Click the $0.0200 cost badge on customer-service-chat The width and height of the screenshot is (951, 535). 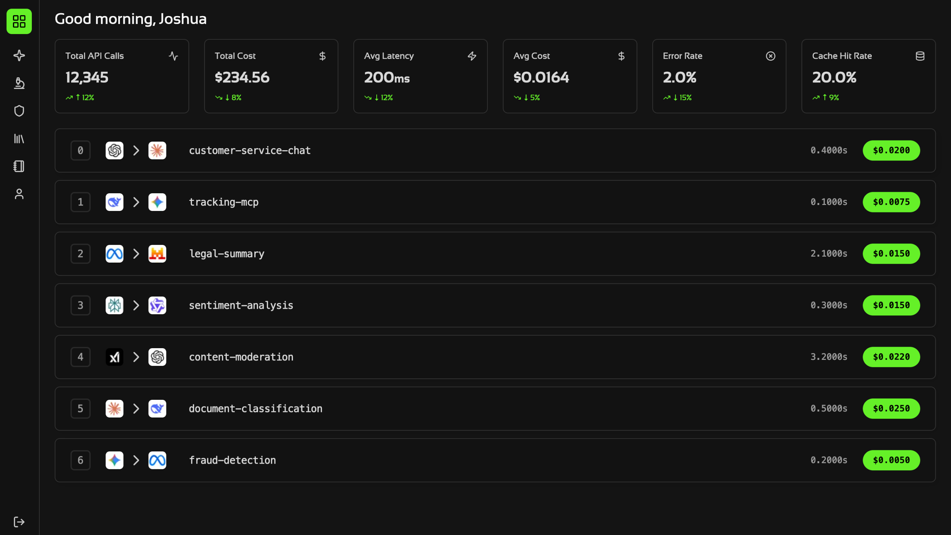(x=891, y=150)
